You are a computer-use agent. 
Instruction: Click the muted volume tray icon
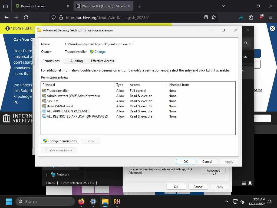[x=242, y=201]
